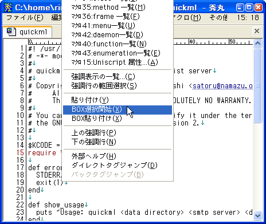
Task: Click the scrollbar down arrow
Action: tap(257, 215)
